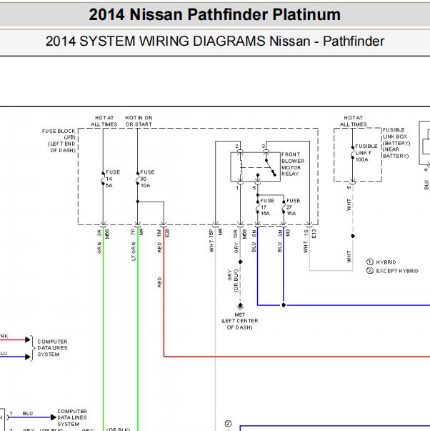Select the "M57" ground label
Viewport: 430px width, 431px height.
click(239, 314)
